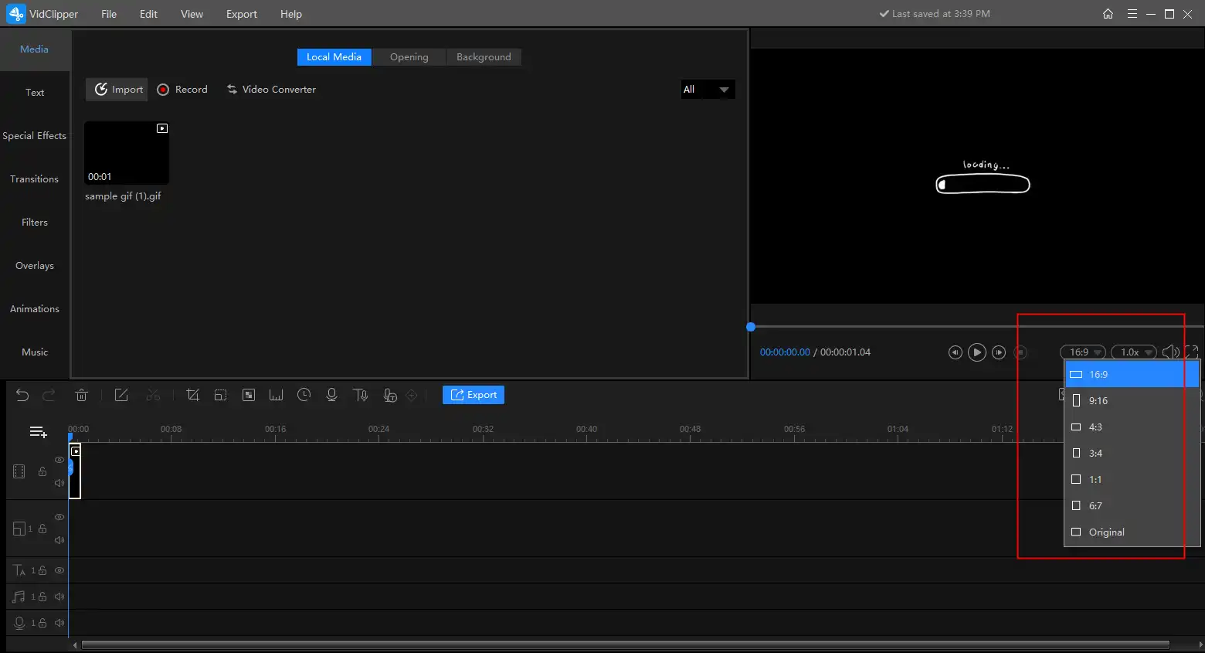The width and height of the screenshot is (1205, 653).
Task: Open the crop tool in the timeline toolbar
Action: tap(193, 395)
